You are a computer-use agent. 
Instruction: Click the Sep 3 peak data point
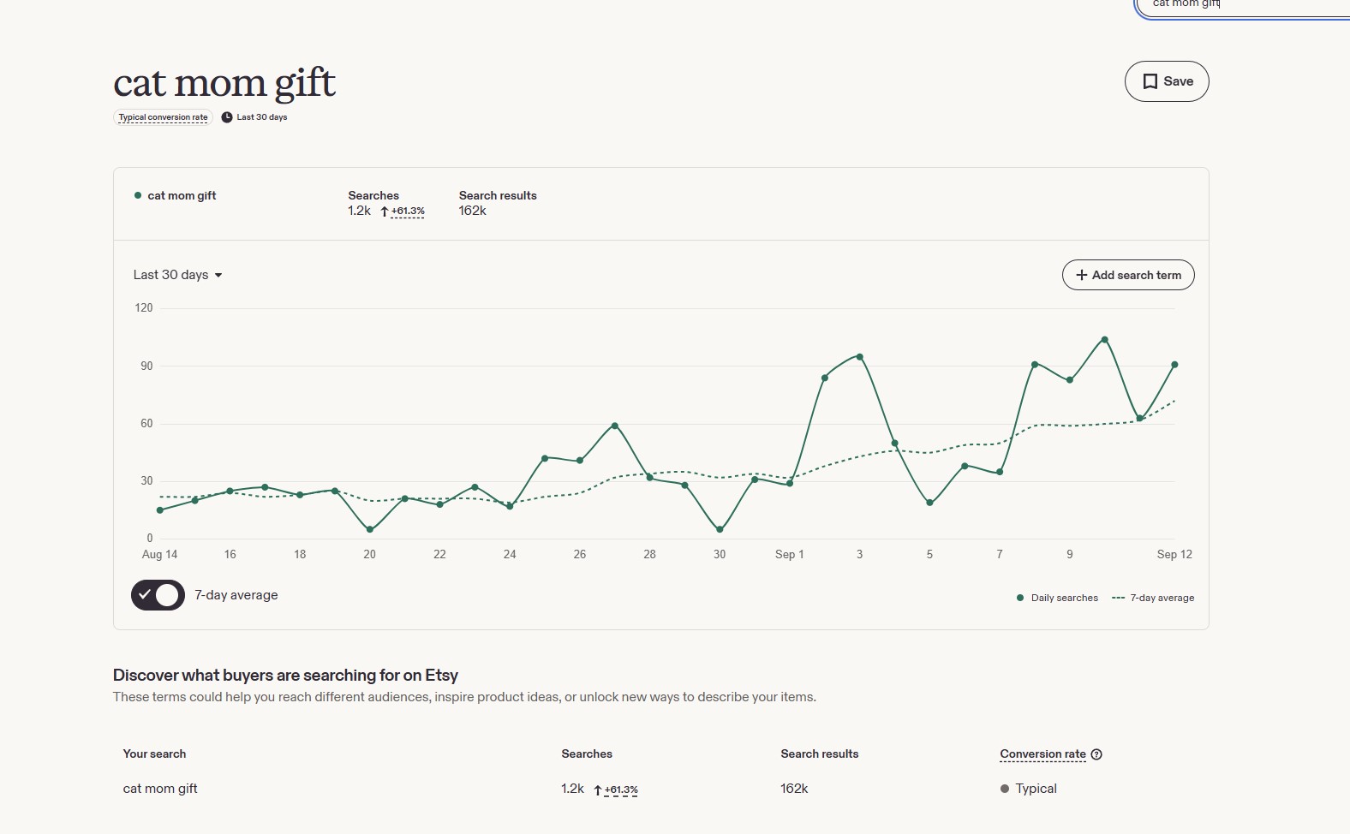(x=860, y=357)
